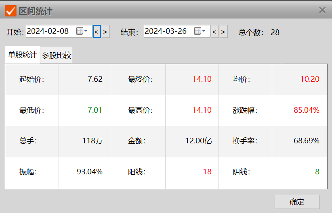Click the orange checkmark app icon
This screenshot has width=332, height=213.
coord(11,11)
